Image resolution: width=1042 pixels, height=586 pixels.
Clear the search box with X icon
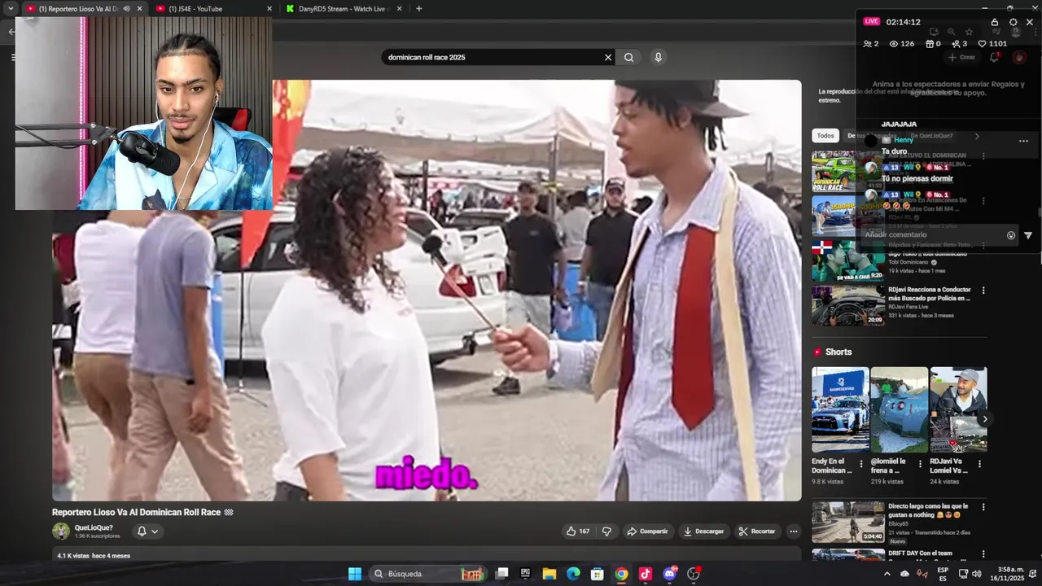click(x=607, y=57)
